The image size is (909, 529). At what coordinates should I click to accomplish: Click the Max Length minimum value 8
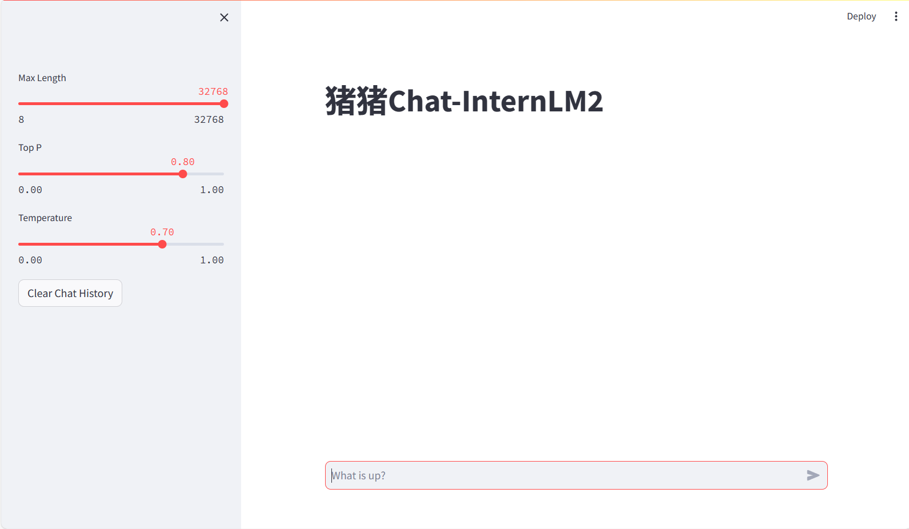tap(21, 119)
